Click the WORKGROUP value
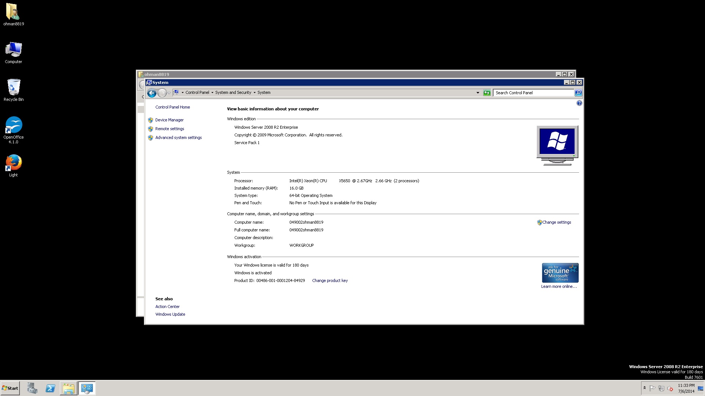The width and height of the screenshot is (705, 396). click(301, 245)
